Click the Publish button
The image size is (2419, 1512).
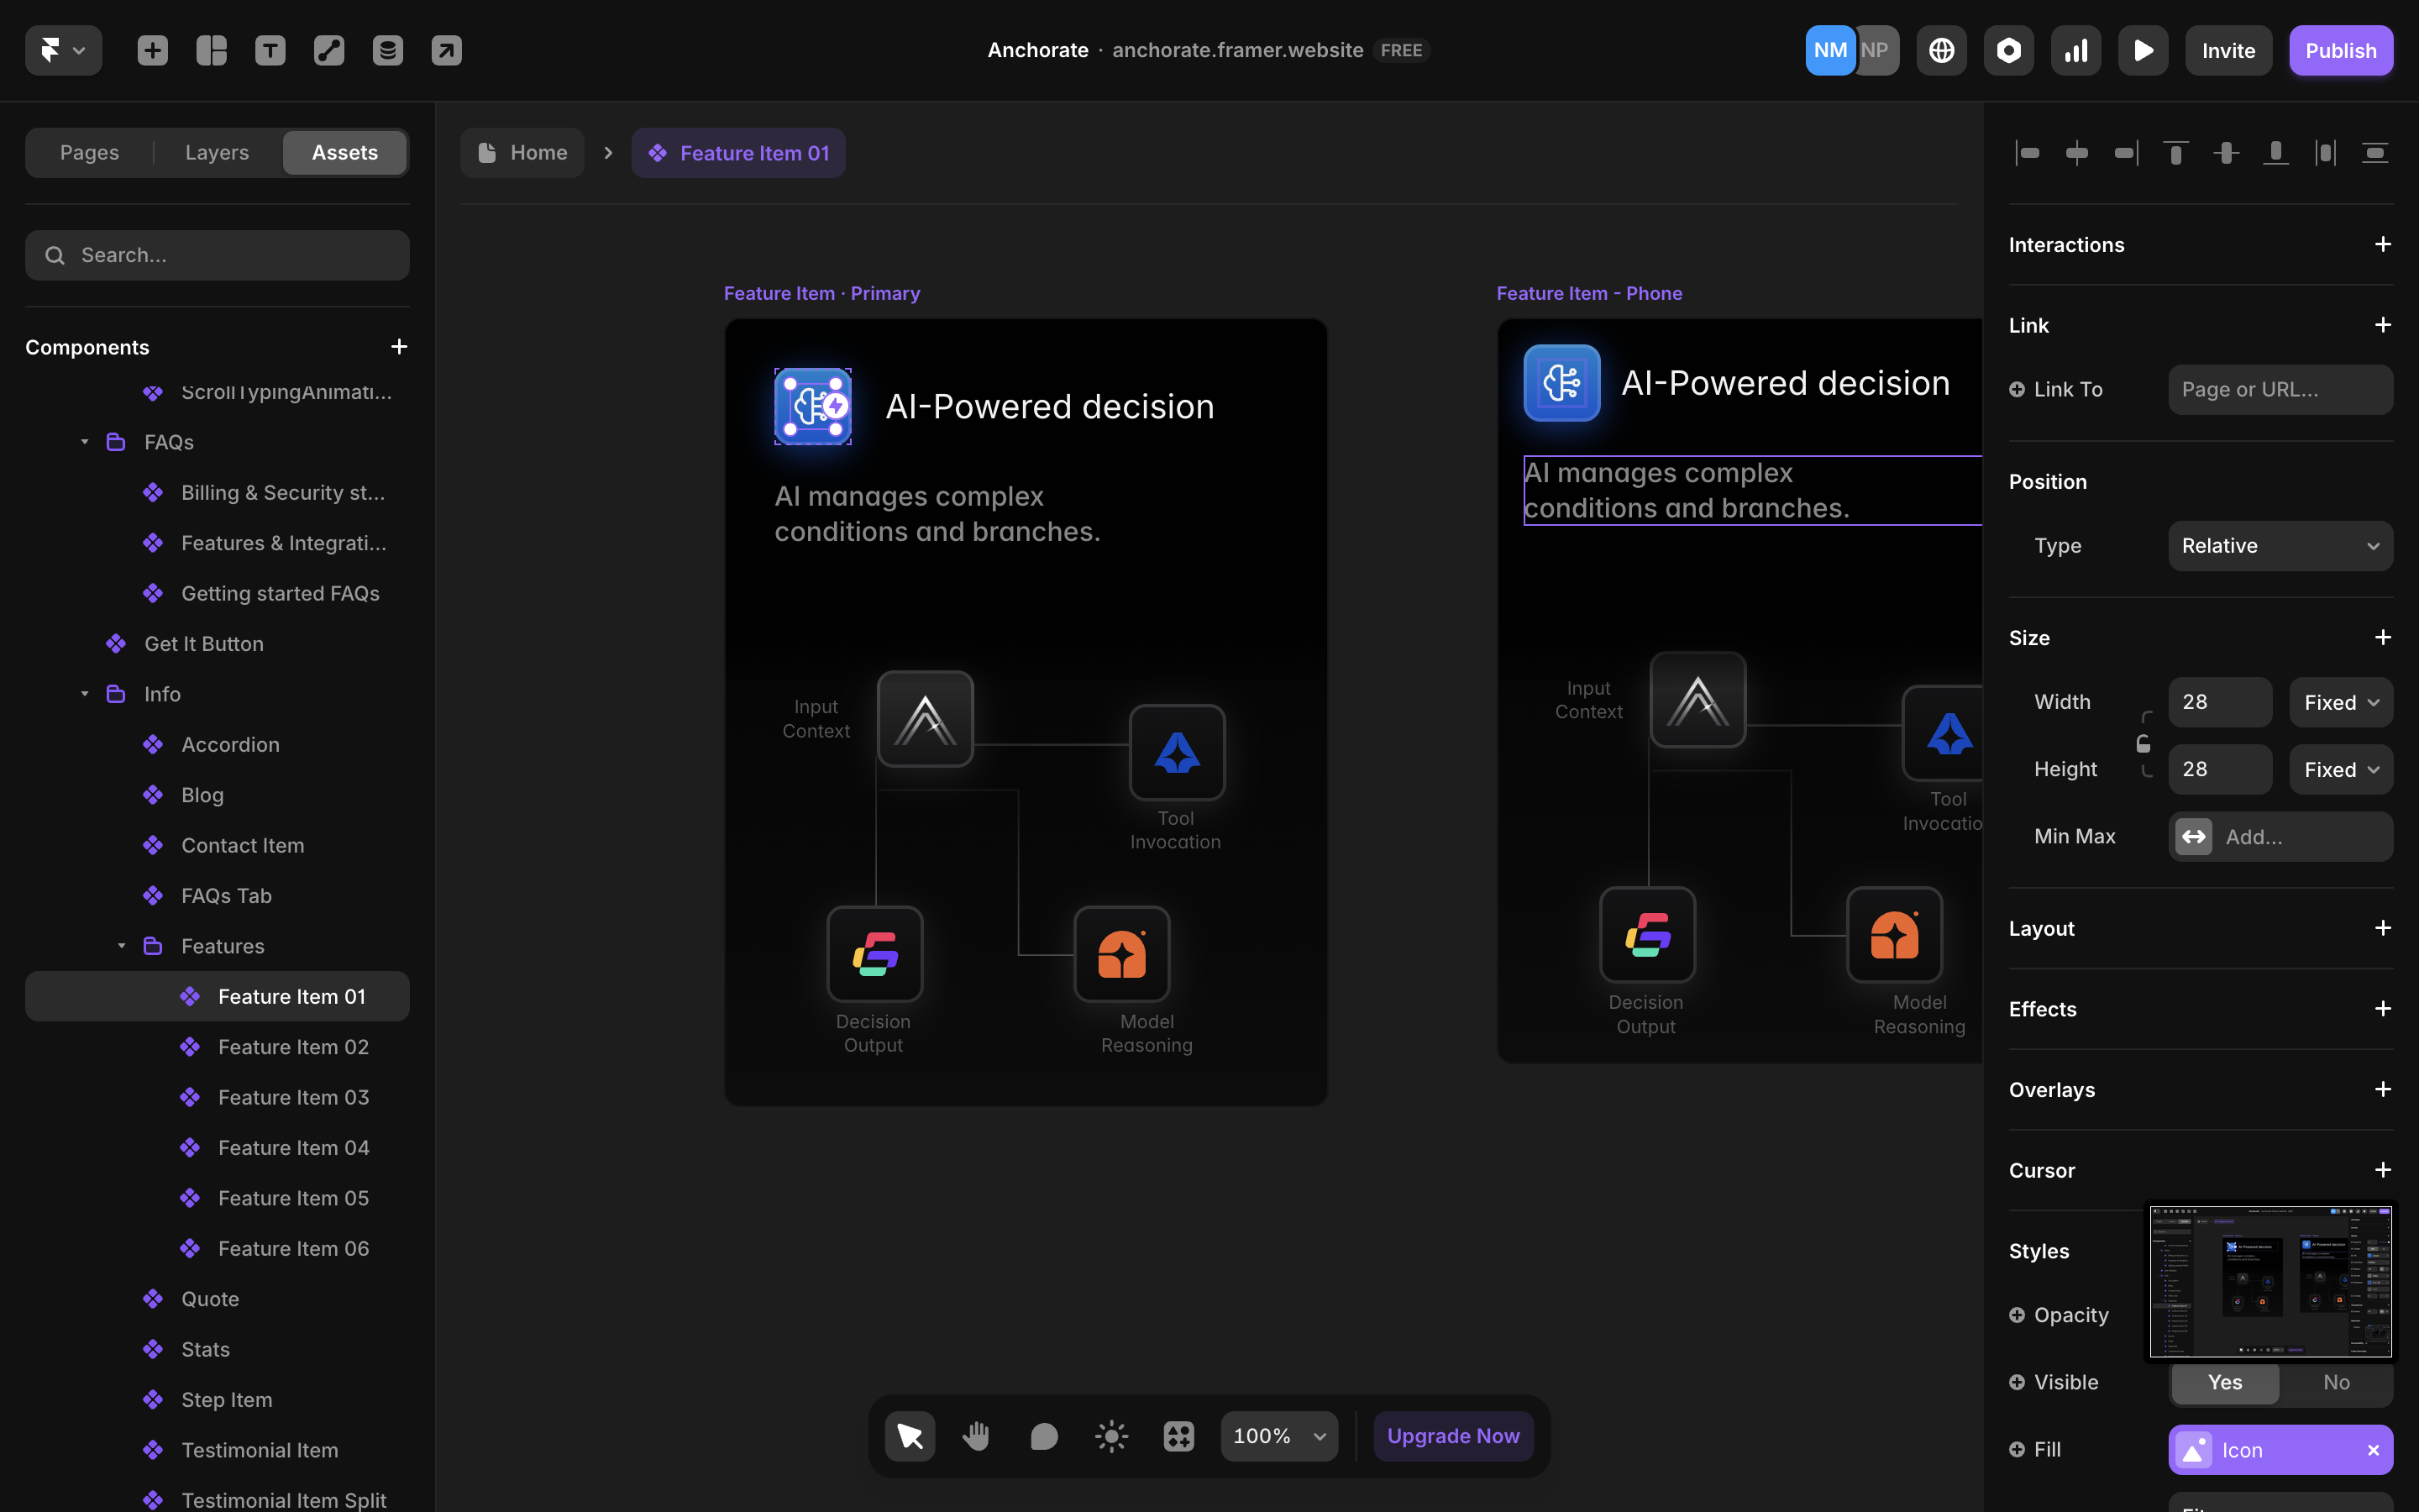[2340, 50]
